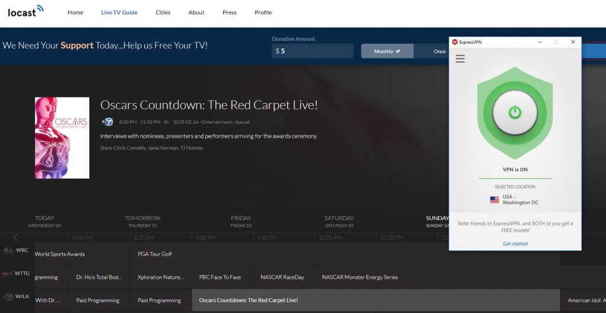This screenshot has height=313, width=606.
Task: Select PBC Face To Face program
Action: click(223, 277)
